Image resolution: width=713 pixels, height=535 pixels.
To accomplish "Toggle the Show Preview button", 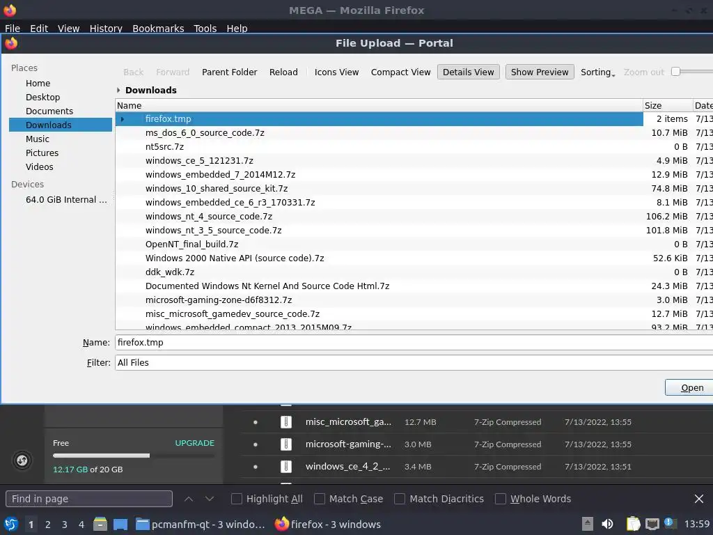I will click(x=540, y=72).
